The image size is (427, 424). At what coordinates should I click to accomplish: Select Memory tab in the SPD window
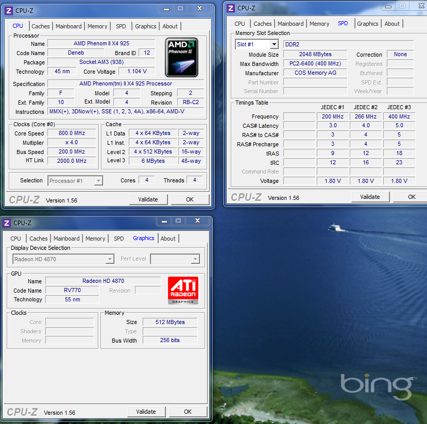319,24
